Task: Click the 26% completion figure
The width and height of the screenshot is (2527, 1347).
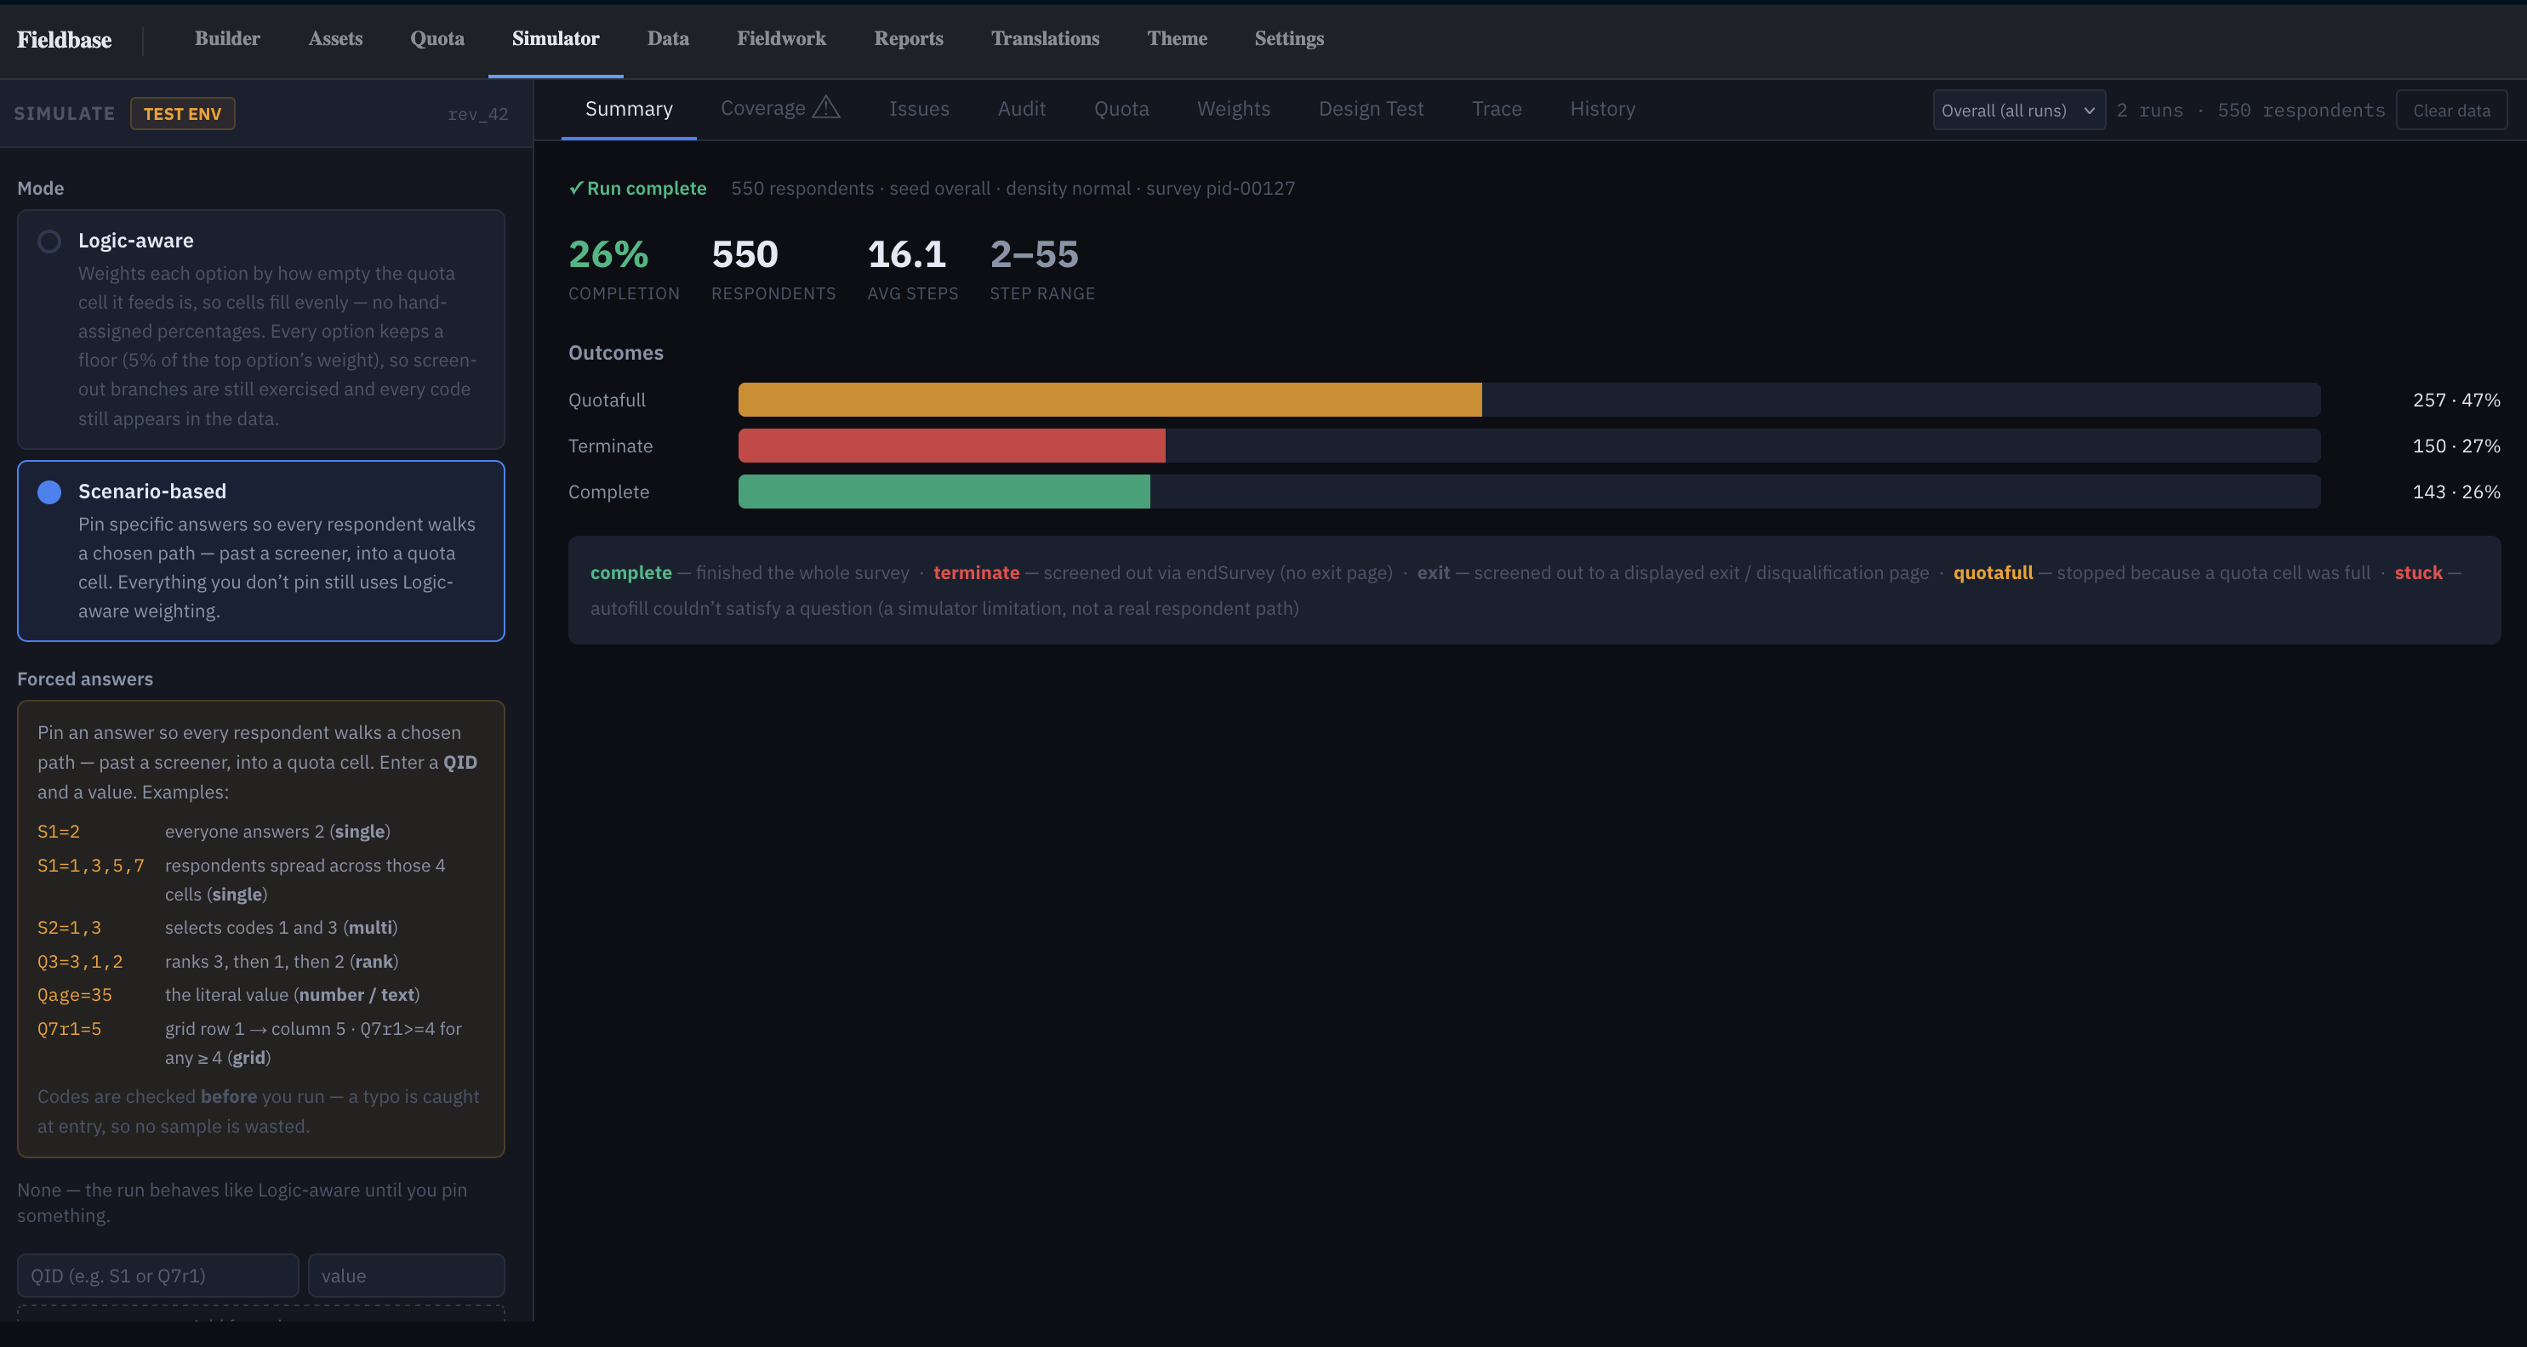Action: pos(608,255)
